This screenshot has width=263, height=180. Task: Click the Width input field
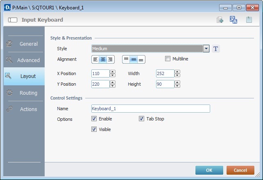165,73
